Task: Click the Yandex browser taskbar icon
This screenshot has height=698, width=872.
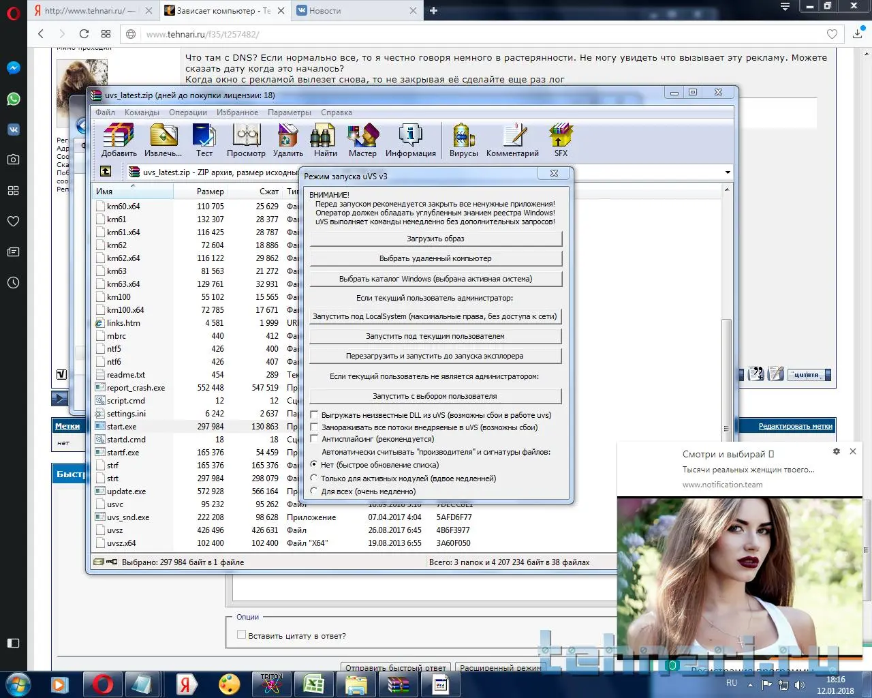Action: (x=185, y=684)
